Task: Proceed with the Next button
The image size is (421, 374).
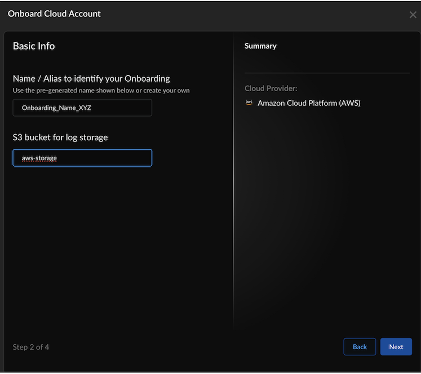Action: [396, 346]
